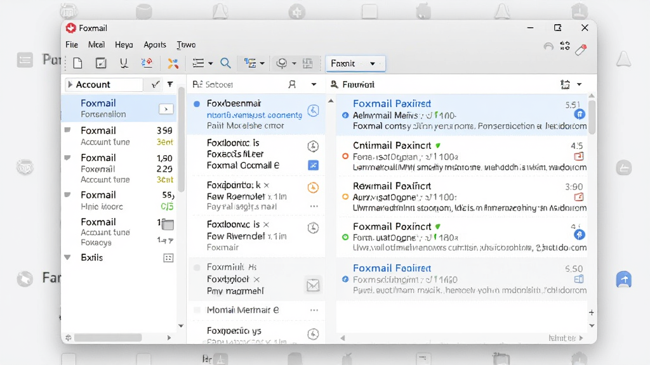Click the horizontal scrollbar under the account list
The width and height of the screenshot is (650, 365).
108,338
